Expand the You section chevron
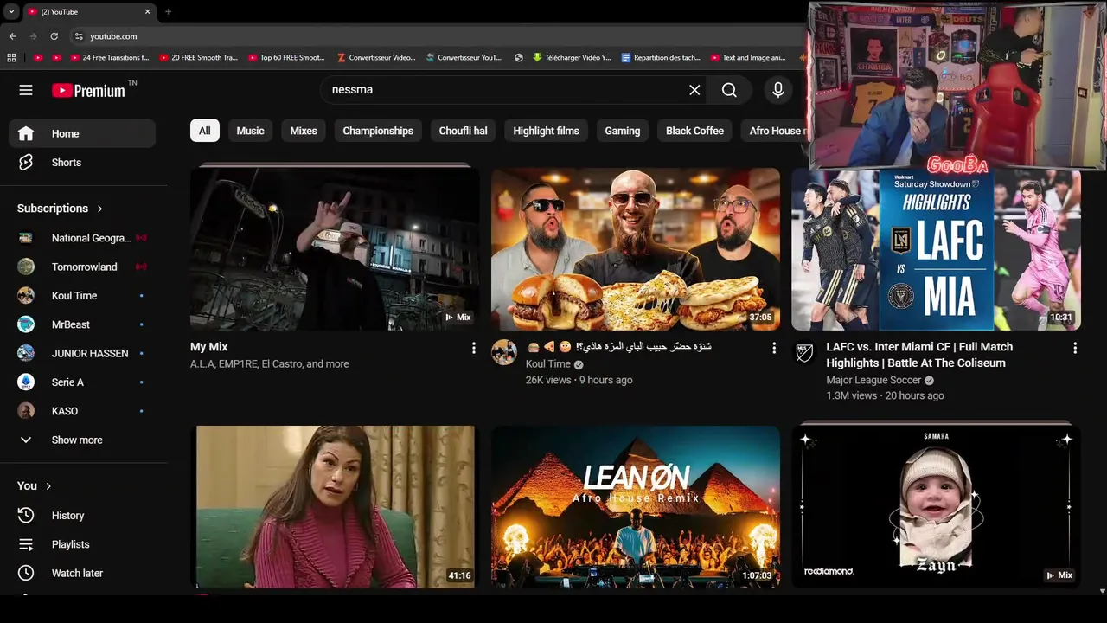Screen dimensions: 1107x623 (x=48, y=486)
